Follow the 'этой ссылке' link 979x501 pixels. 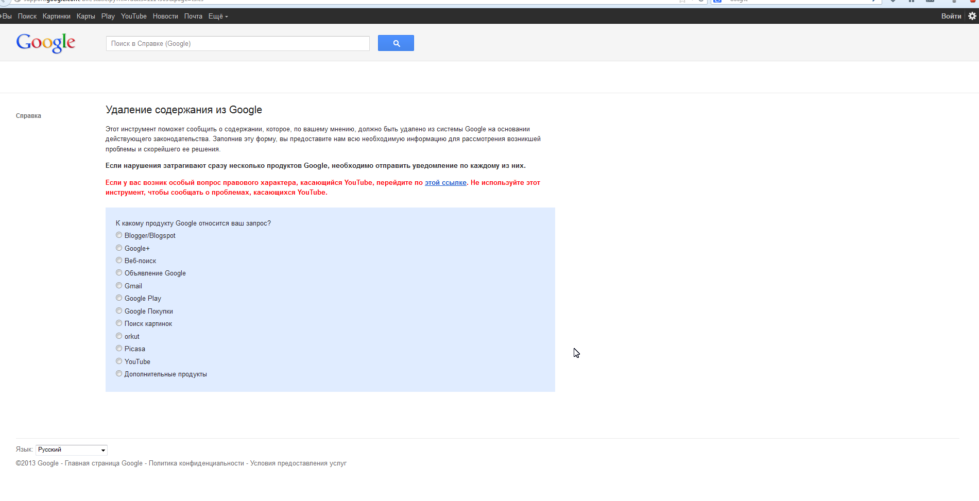(445, 183)
